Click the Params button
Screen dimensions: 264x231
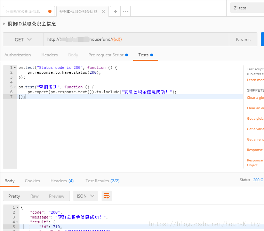tap(243, 39)
